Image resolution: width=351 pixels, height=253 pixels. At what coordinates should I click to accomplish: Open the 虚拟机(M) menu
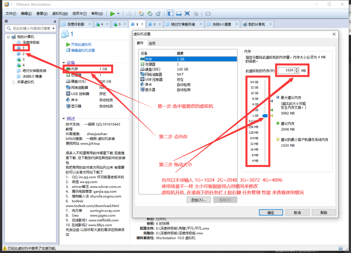click(x=60, y=13)
